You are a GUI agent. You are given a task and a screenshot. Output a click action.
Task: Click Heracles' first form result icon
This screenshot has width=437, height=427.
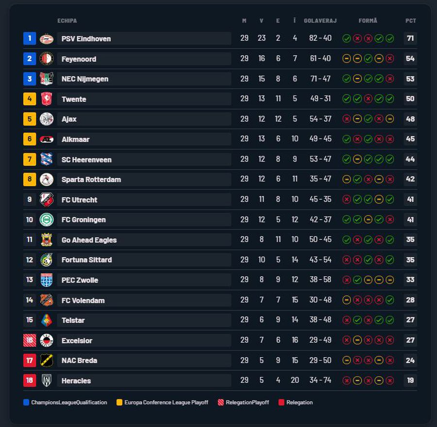(347, 380)
